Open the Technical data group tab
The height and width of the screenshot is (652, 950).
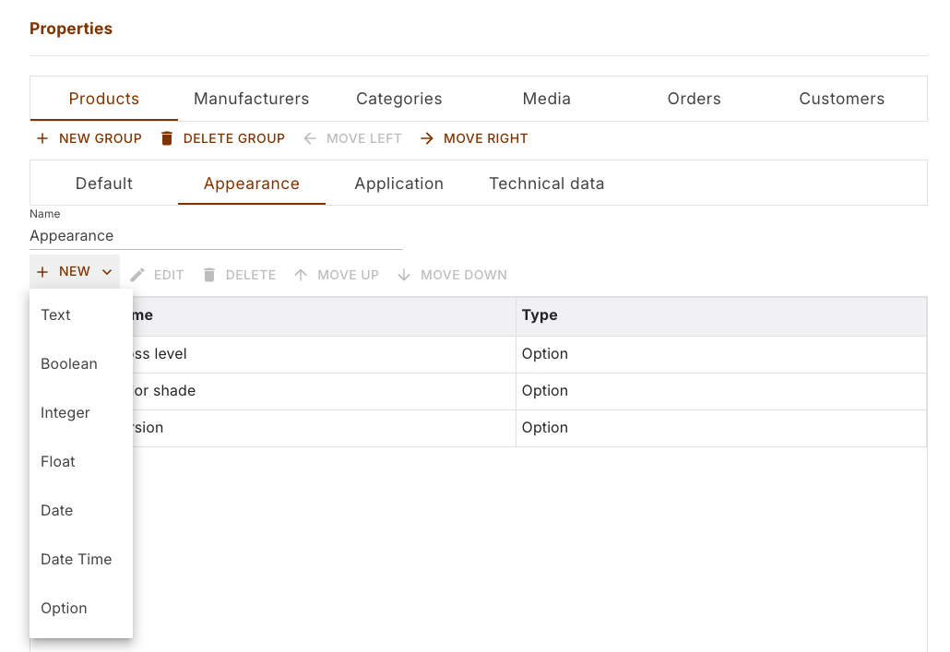point(547,184)
